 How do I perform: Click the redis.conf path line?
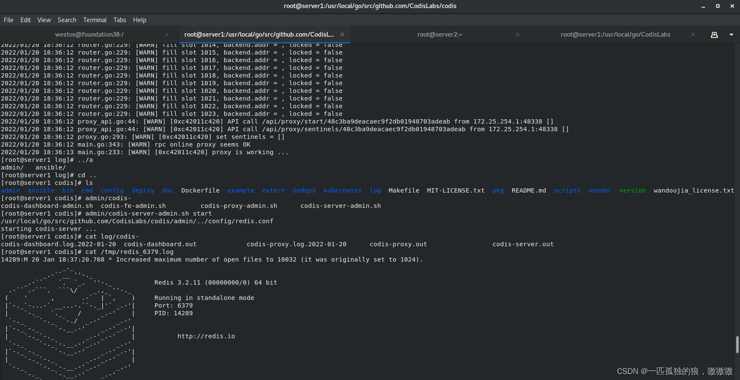tap(137, 221)
